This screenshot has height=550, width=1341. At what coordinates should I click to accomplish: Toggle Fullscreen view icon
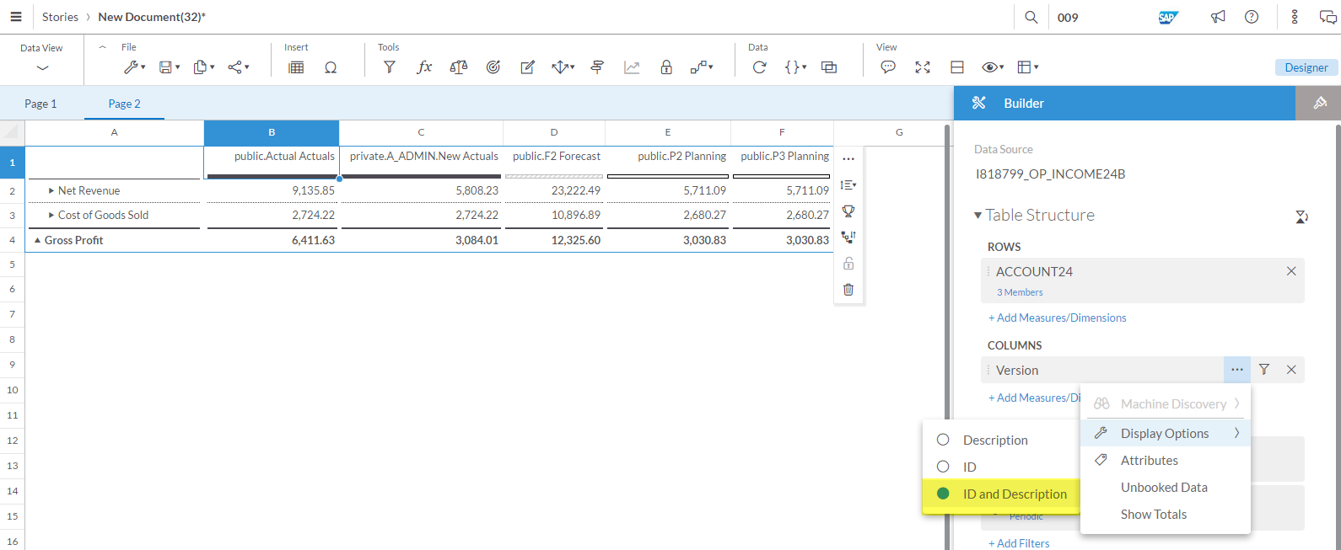pos(923,67)
